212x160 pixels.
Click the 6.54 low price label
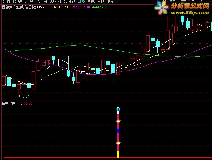point(26,96)
